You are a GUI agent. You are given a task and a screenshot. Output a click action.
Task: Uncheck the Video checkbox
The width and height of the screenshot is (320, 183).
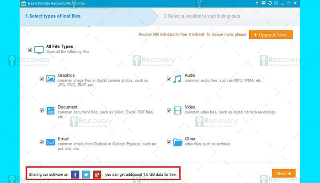169,111
